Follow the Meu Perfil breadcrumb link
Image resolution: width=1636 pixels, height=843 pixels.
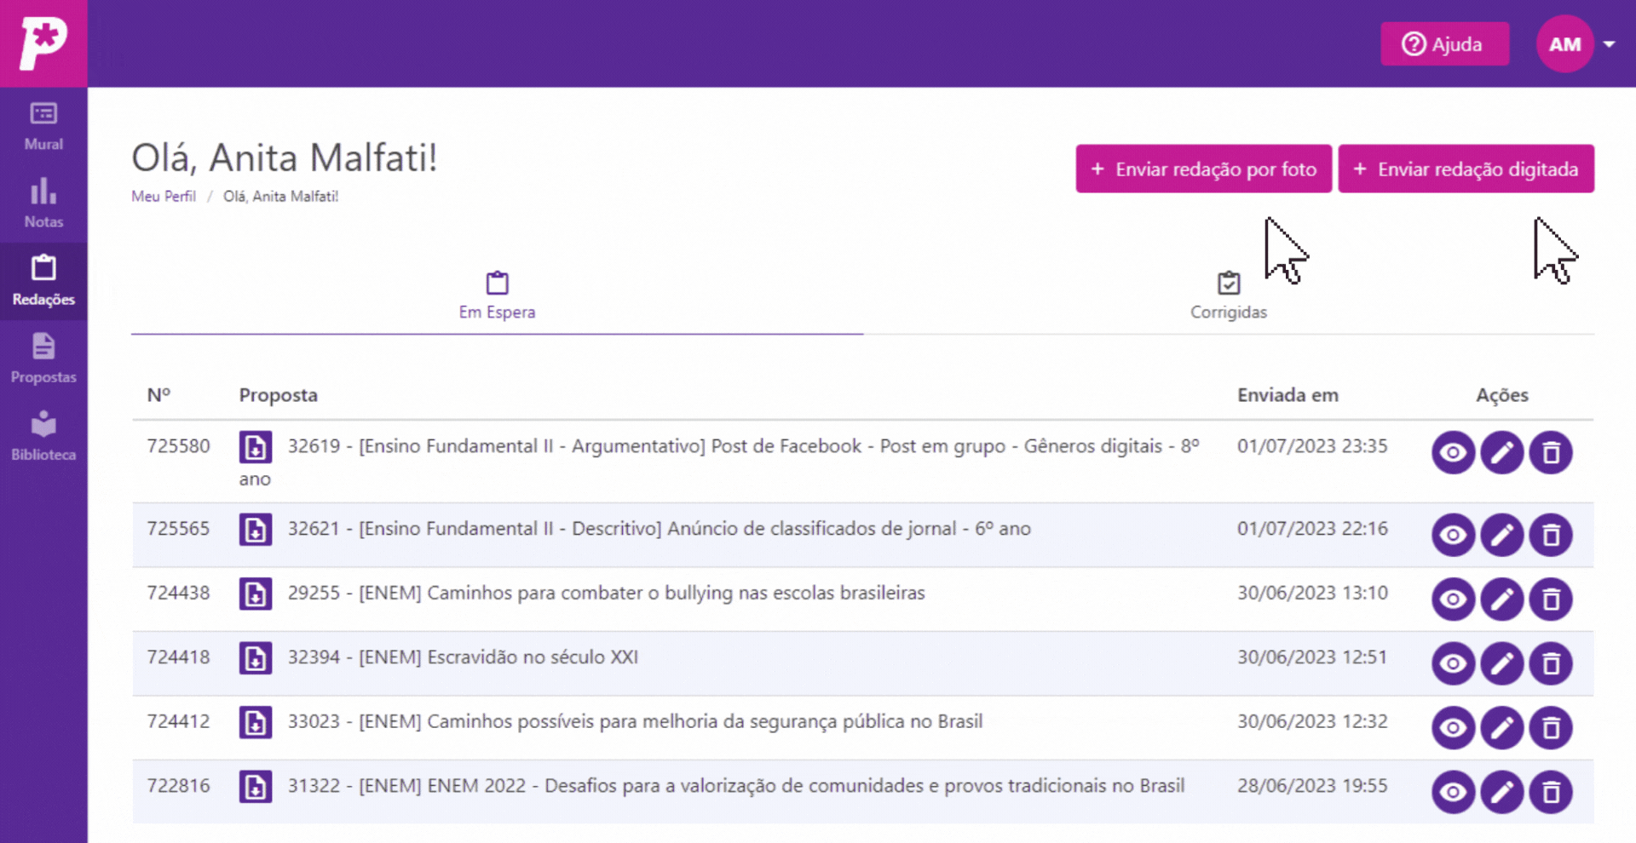164,196
